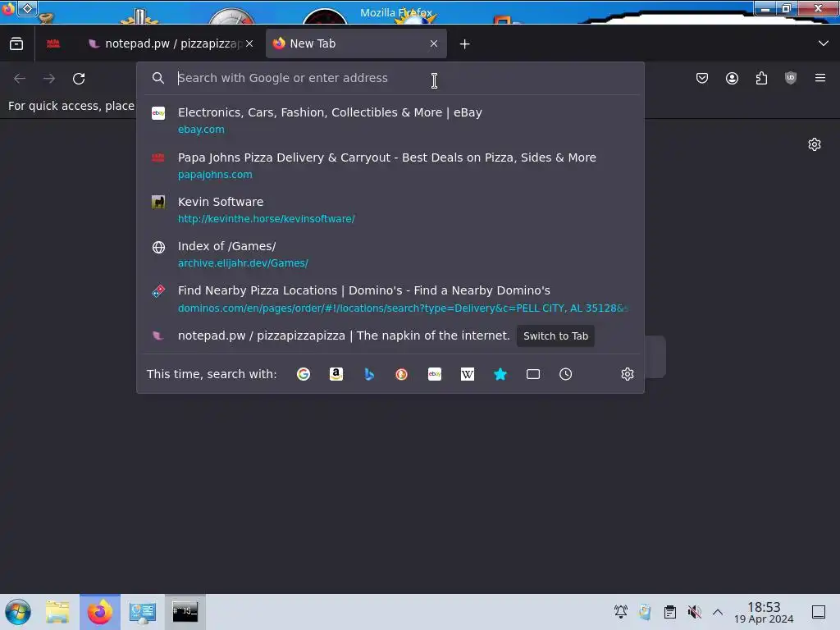840x630 pixels.
Task: Open the Papa Johns Pizza Delivery suggestion
Action: tap(390, 165)
